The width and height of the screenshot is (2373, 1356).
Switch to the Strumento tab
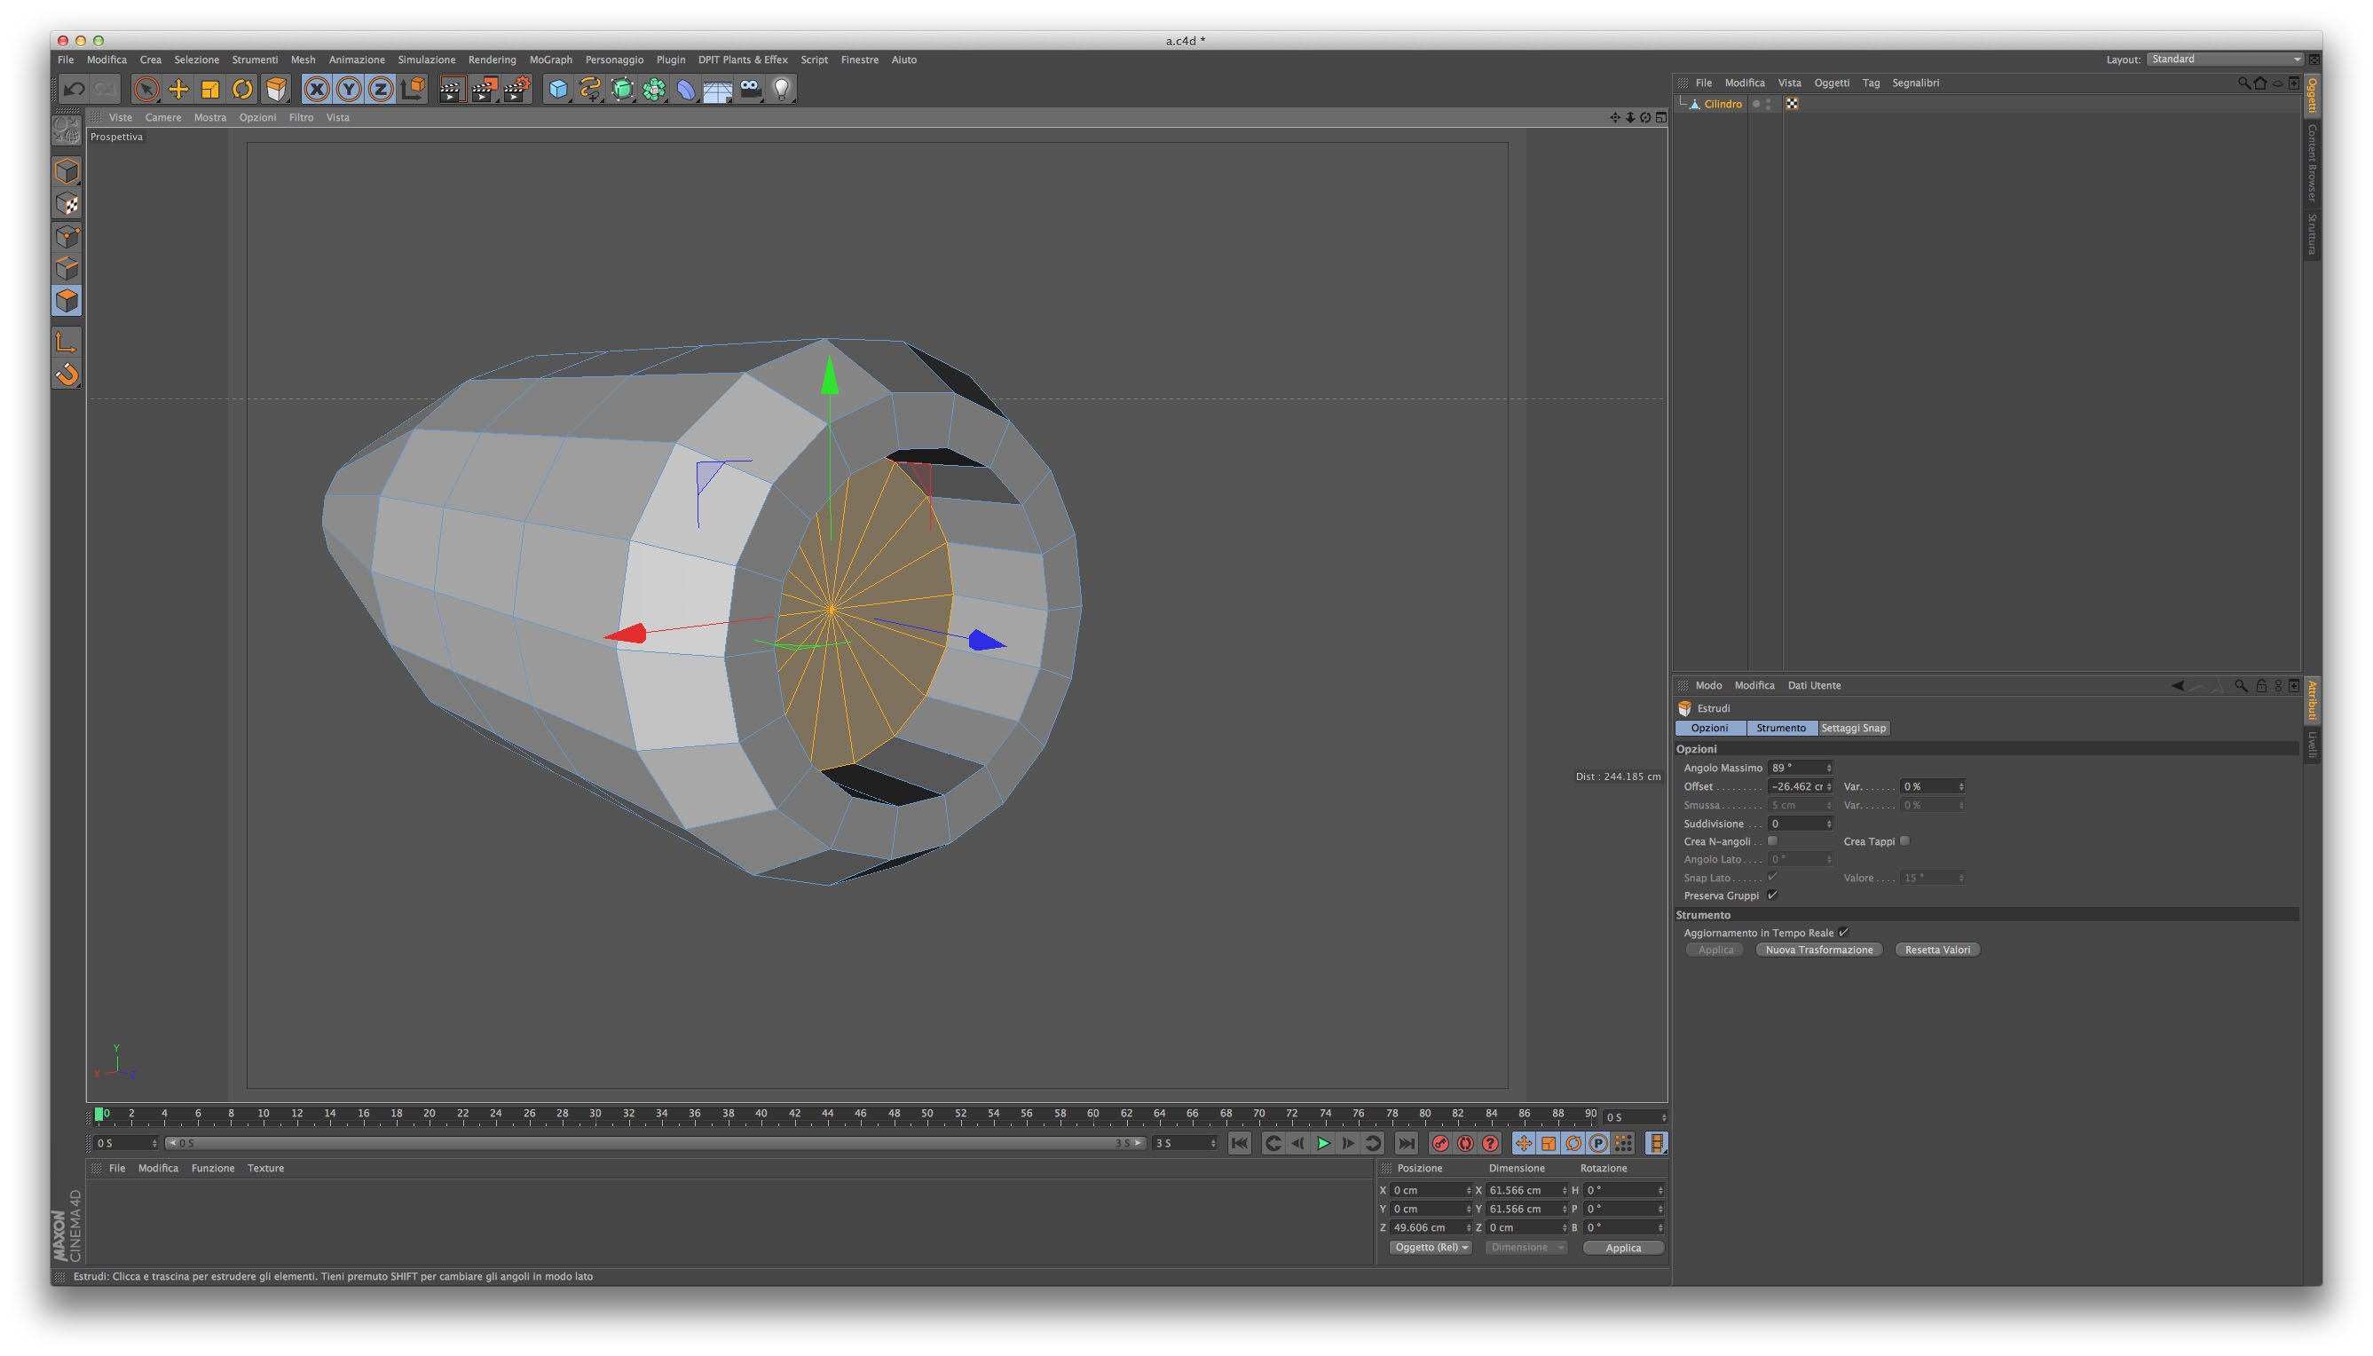pyautogui.click(x=1781, y=729)
